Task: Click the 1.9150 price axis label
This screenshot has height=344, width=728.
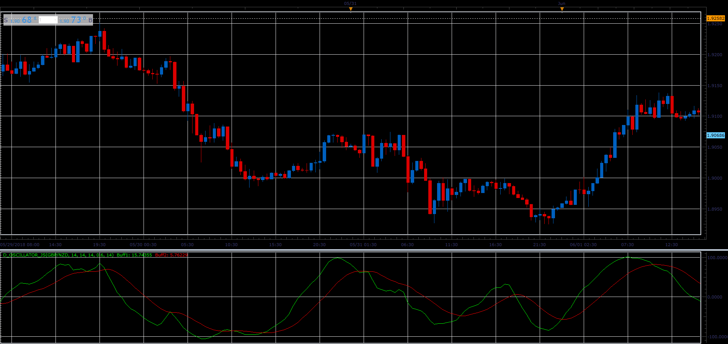Action: [x=715, y=86]
